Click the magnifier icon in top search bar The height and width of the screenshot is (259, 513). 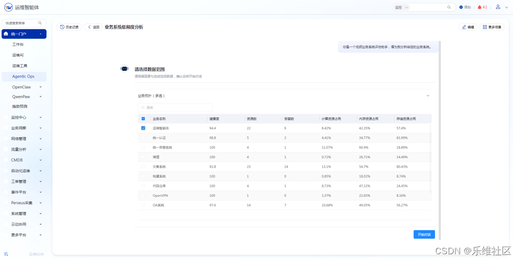coord(449,7)
